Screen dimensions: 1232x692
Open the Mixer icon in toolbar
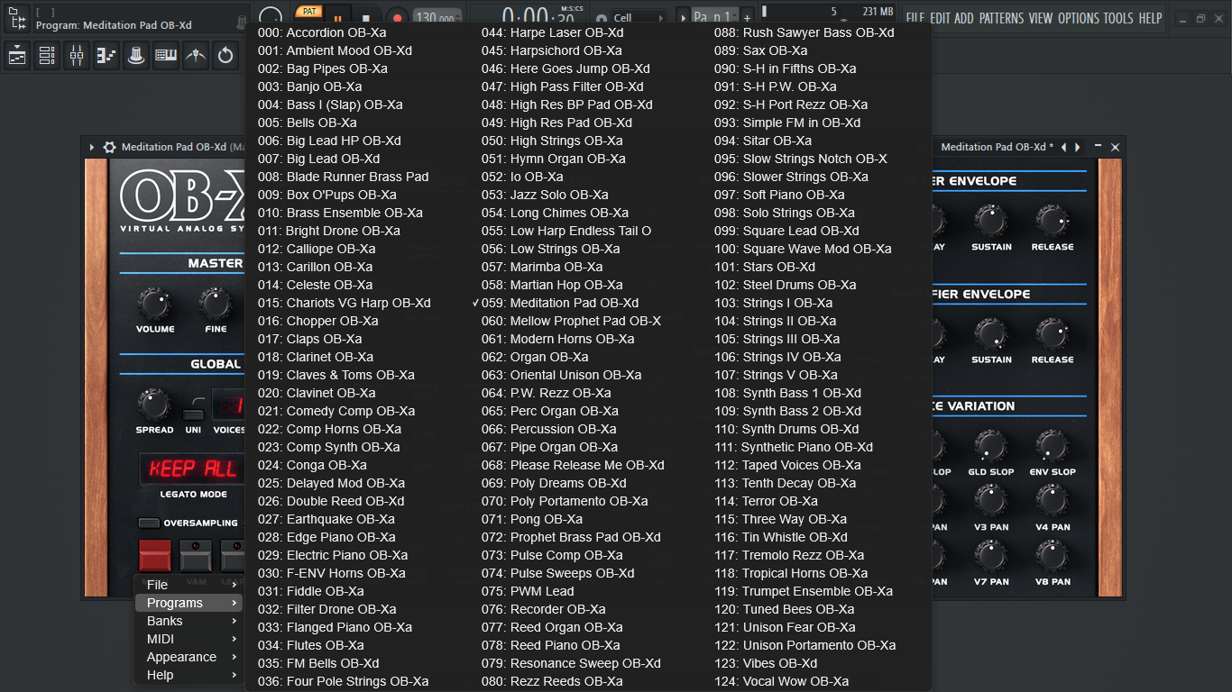(x=77, y=56)
